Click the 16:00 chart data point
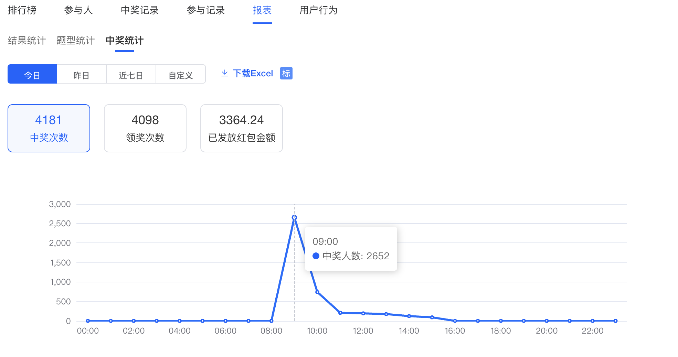Image resolution: width=678 pixels, height=357 pixels. (x=455, y=321)
